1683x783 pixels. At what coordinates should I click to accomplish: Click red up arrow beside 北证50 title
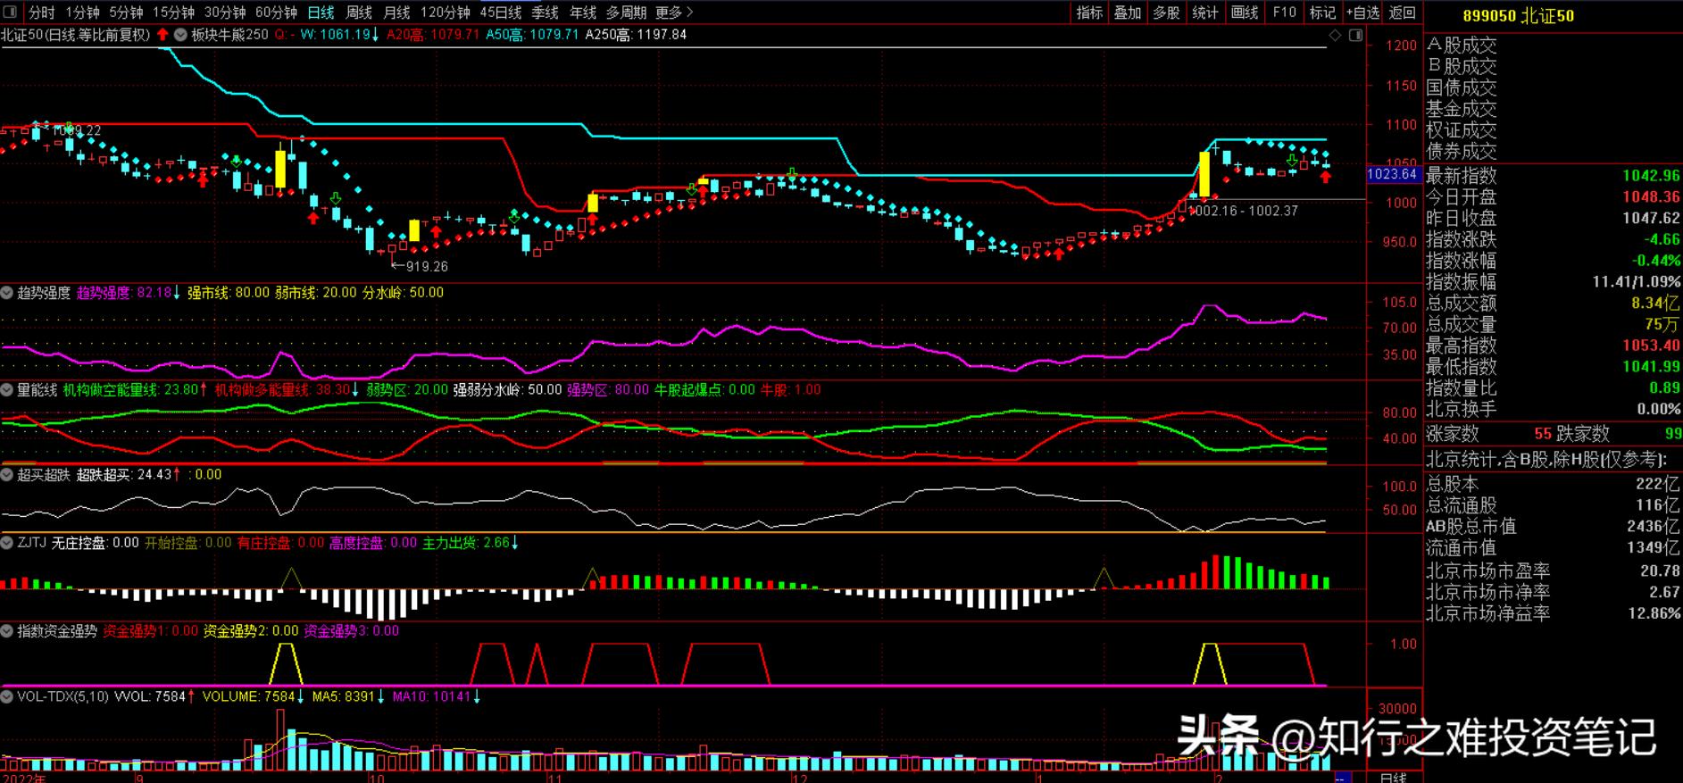(162, 35)
